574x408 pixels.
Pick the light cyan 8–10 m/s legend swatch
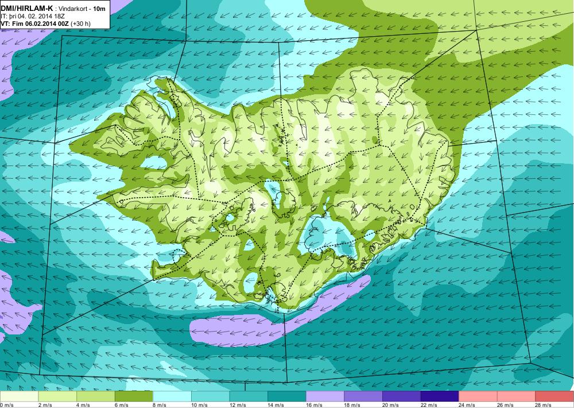(172, 397)
